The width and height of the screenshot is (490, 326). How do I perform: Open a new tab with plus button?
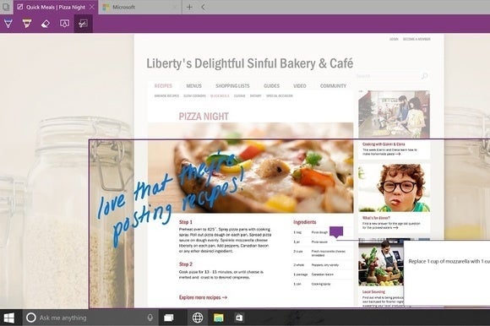189,7
